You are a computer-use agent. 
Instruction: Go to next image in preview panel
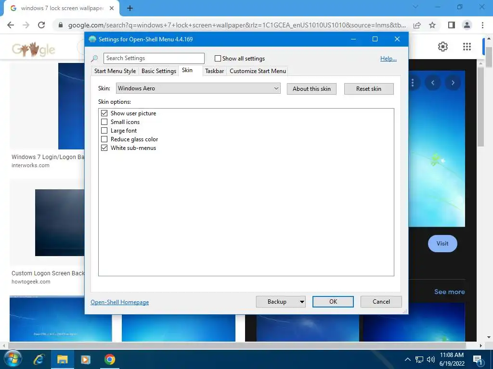(453, 83)
